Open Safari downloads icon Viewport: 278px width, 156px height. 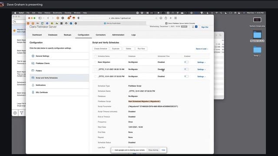point(161,18)
